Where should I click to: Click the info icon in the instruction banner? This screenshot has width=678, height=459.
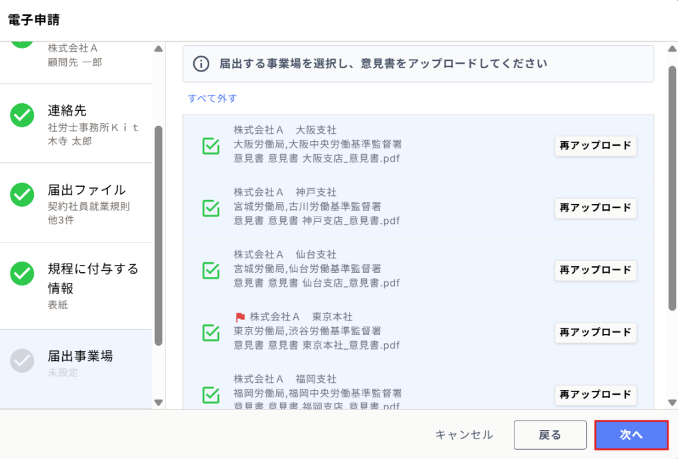(201, 64)
